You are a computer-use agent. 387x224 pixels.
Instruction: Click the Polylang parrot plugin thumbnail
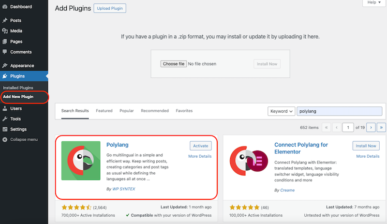(x=81, y=161)
